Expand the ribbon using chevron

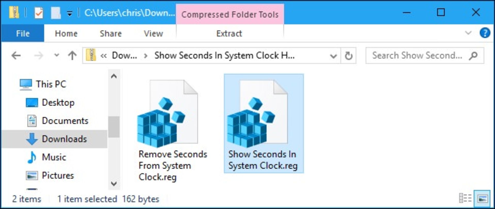(468, 33)
